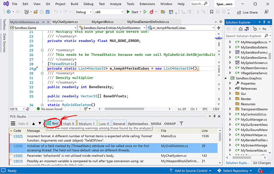Go to next warning with down arrow

(40, 124)
